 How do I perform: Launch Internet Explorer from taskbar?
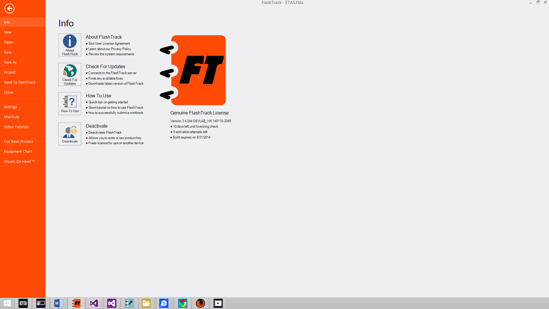[x=164, y=303]
